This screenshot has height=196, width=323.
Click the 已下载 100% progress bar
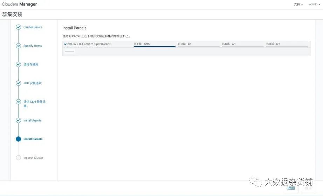(154, 47)
